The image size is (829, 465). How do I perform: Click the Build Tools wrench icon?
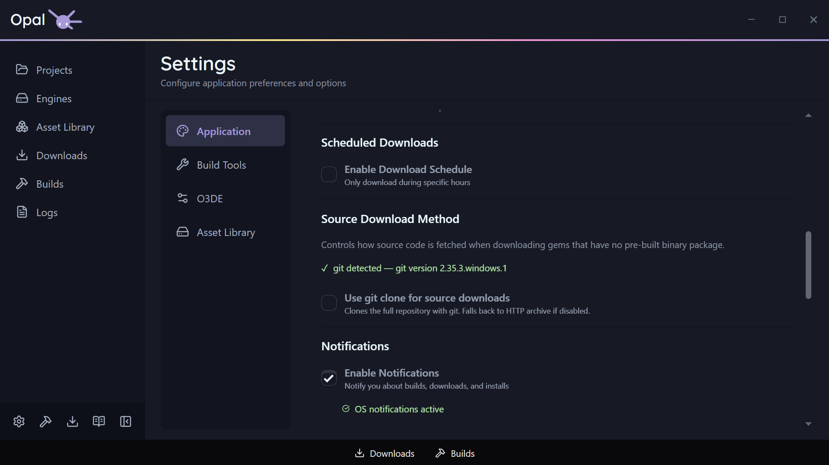pos(183,164)
